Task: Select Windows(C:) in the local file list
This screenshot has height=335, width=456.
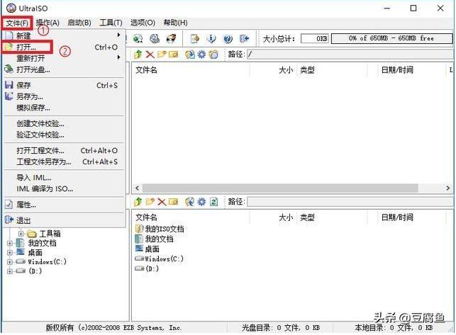Action: 159,259
